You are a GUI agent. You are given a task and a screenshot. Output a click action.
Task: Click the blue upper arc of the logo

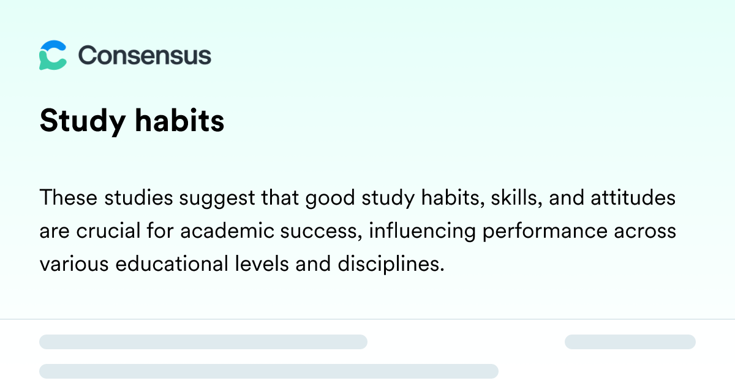pyautogui.click(x=54, y=45)
